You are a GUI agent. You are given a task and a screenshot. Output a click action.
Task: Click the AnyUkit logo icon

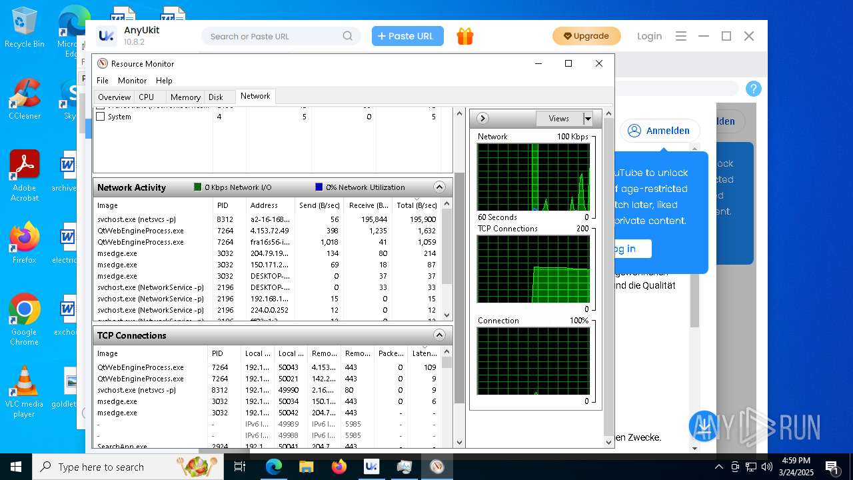tap(106, 36)
